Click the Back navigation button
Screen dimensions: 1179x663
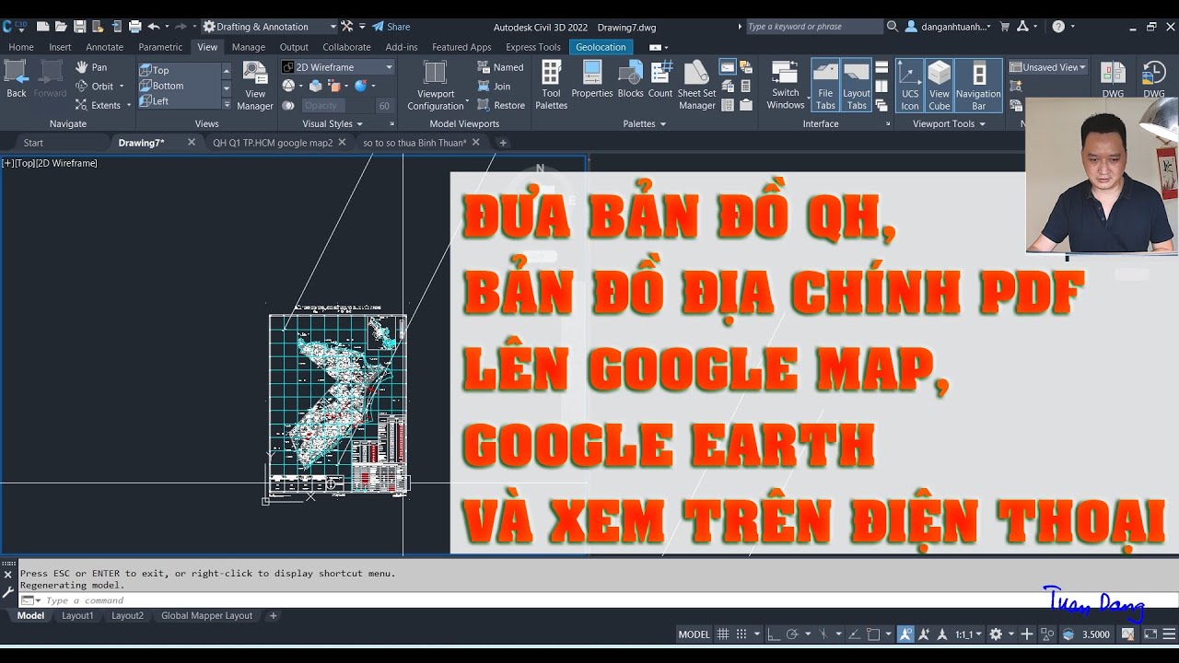(17, 79)
